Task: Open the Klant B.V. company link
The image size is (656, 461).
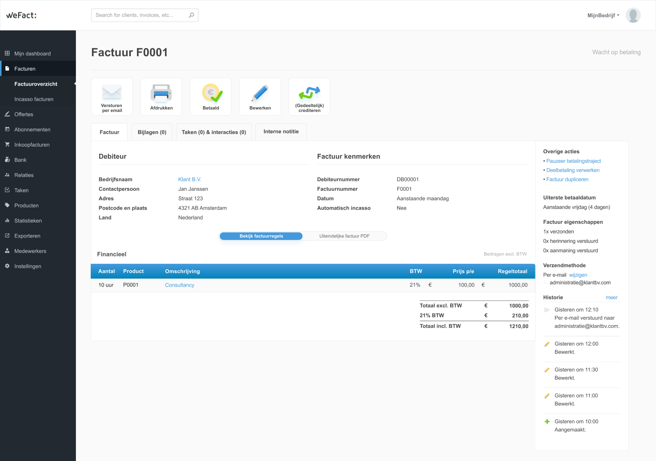Action: pyautogui.click(x=189, y=180)
